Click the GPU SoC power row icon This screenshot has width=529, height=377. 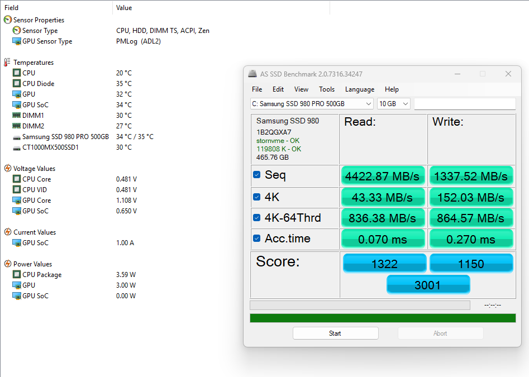click(17, 295)
